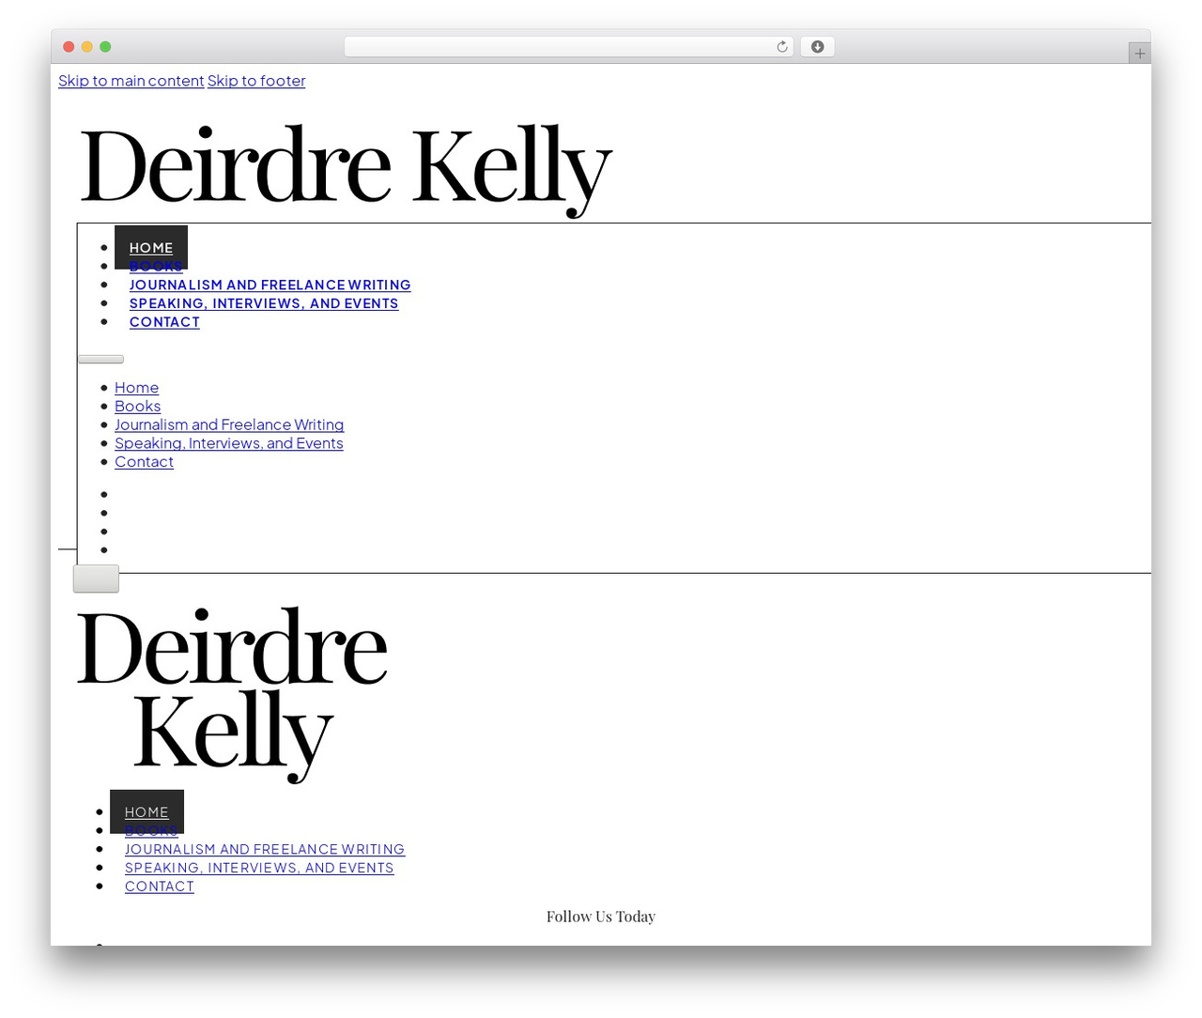Focus the browser address bar
The image size is (1202, 1018).
pyautogui.click(x=568, y=47)
